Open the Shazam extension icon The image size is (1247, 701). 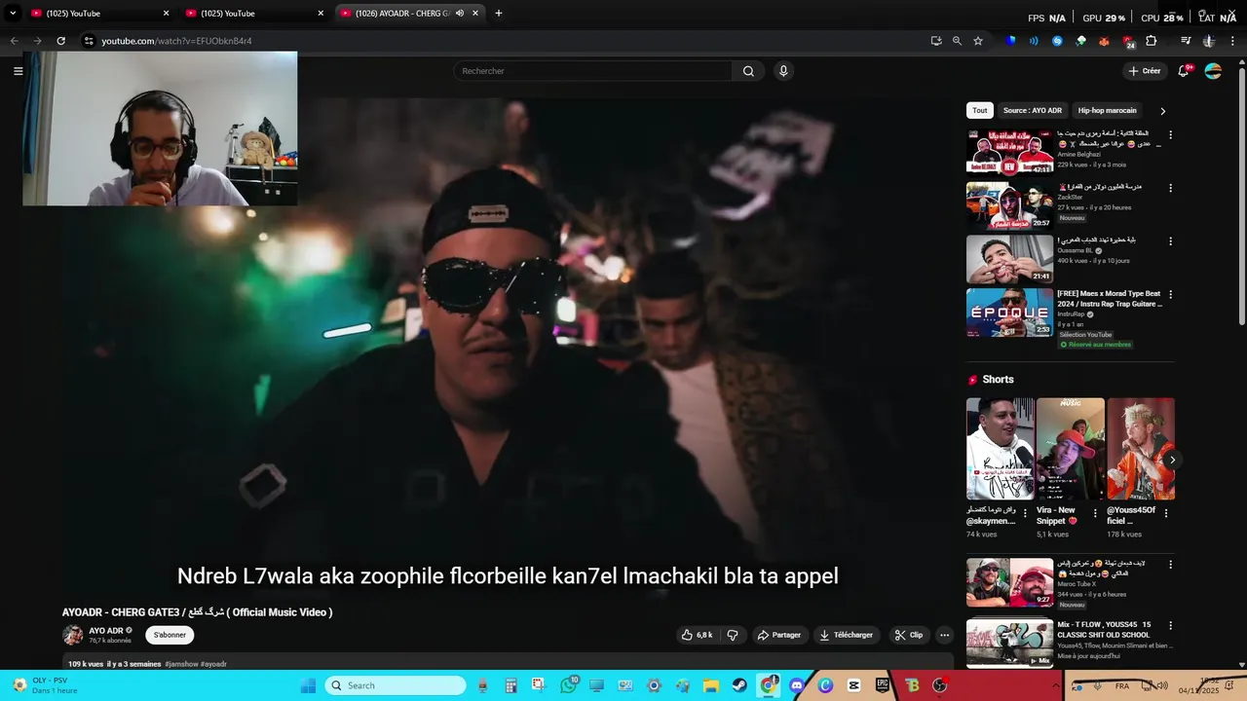tap(1057, 41)
